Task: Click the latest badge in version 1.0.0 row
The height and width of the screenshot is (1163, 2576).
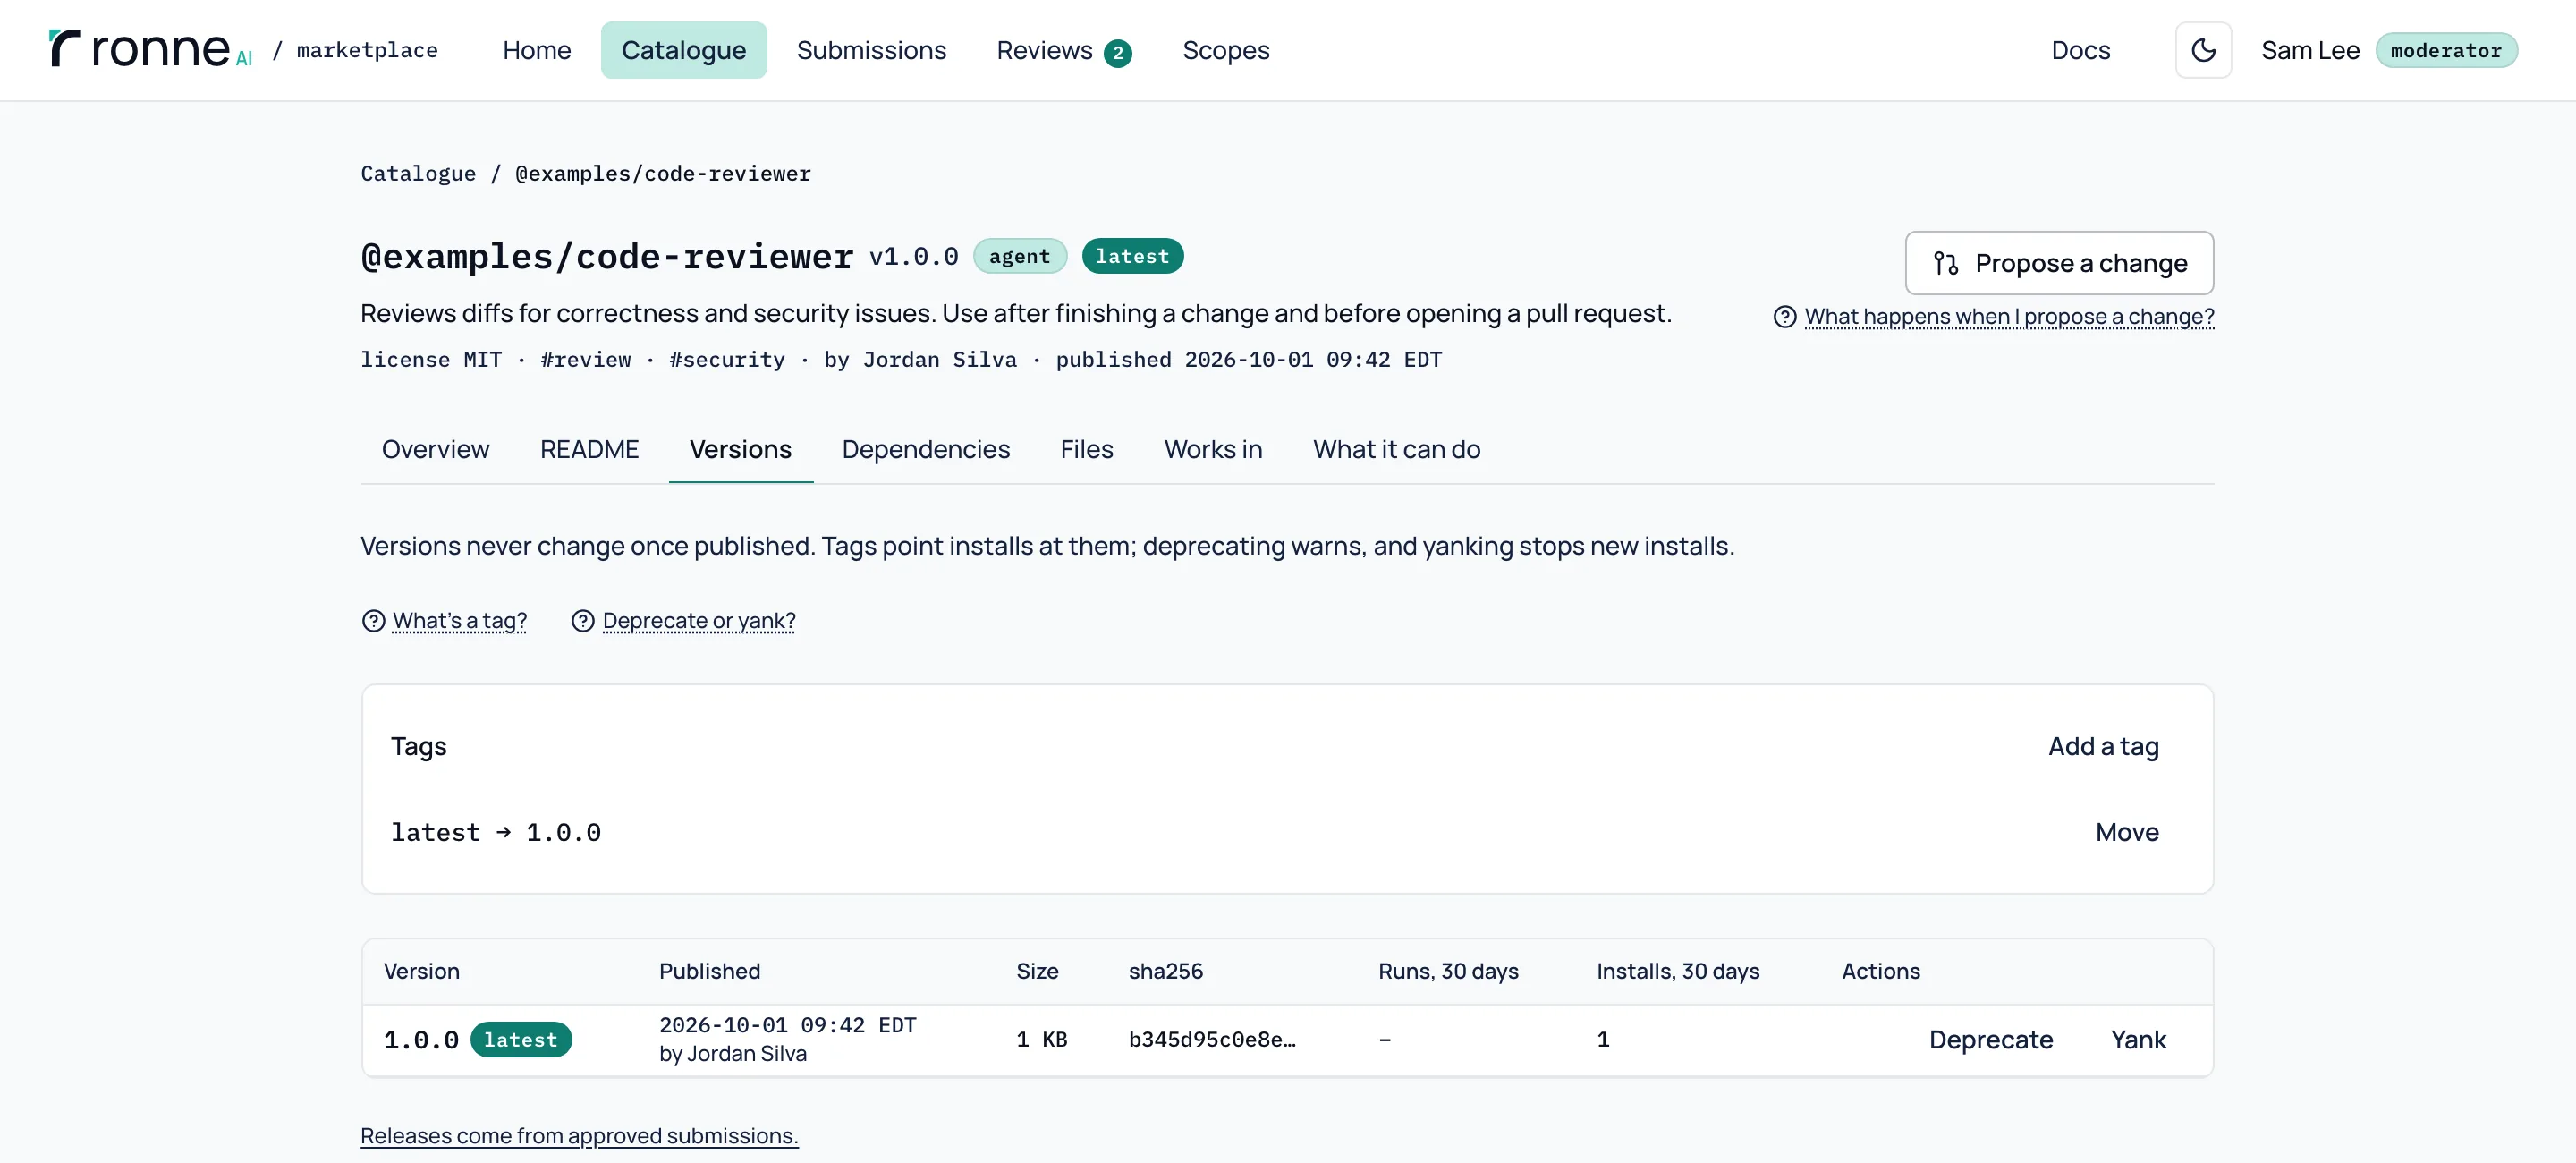Action: pos(521,1040)
